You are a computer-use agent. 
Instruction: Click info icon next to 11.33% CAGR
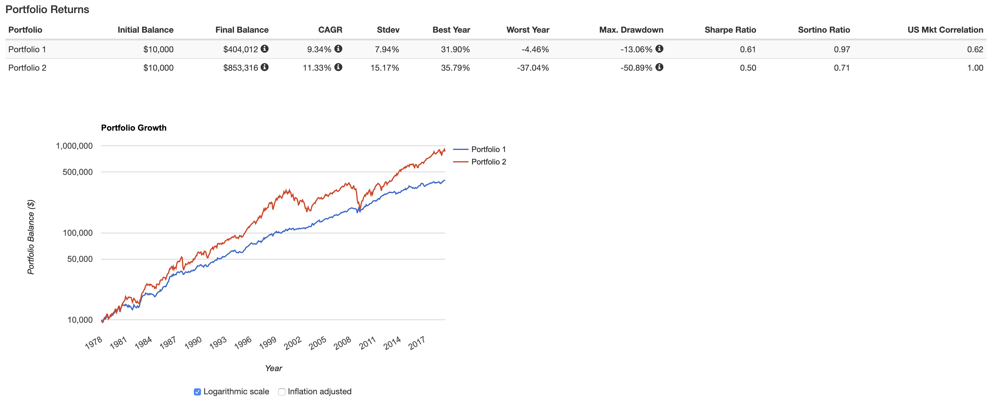point(338,67)
